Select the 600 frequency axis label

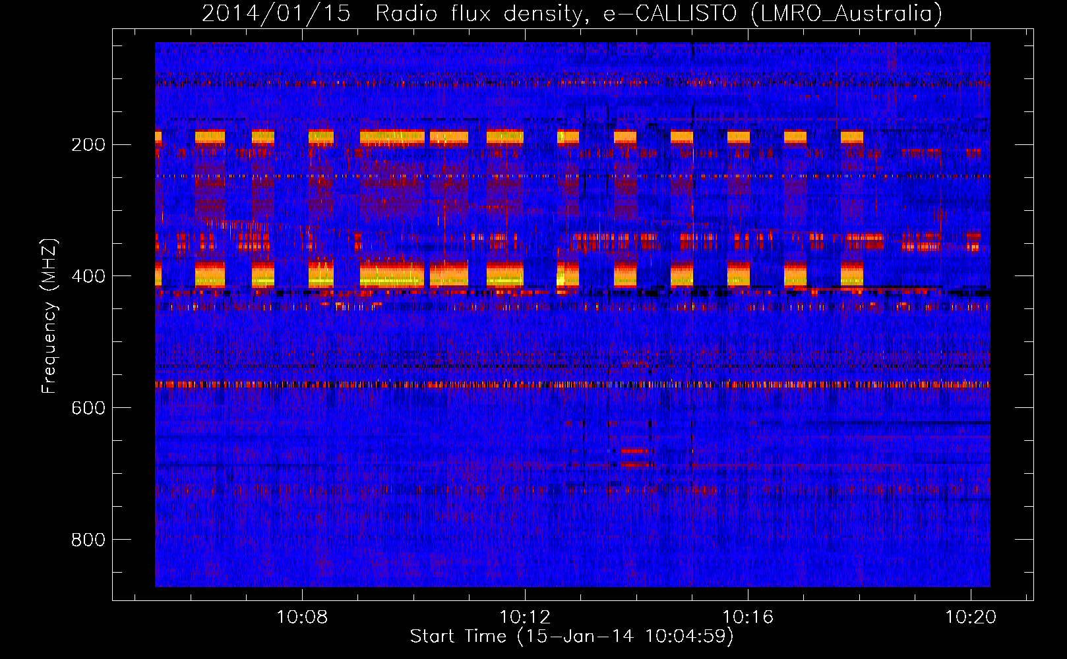click(88, 409)
